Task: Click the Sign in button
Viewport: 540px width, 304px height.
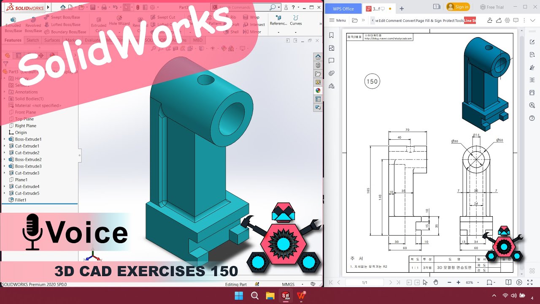Action: tap(458, 7)
